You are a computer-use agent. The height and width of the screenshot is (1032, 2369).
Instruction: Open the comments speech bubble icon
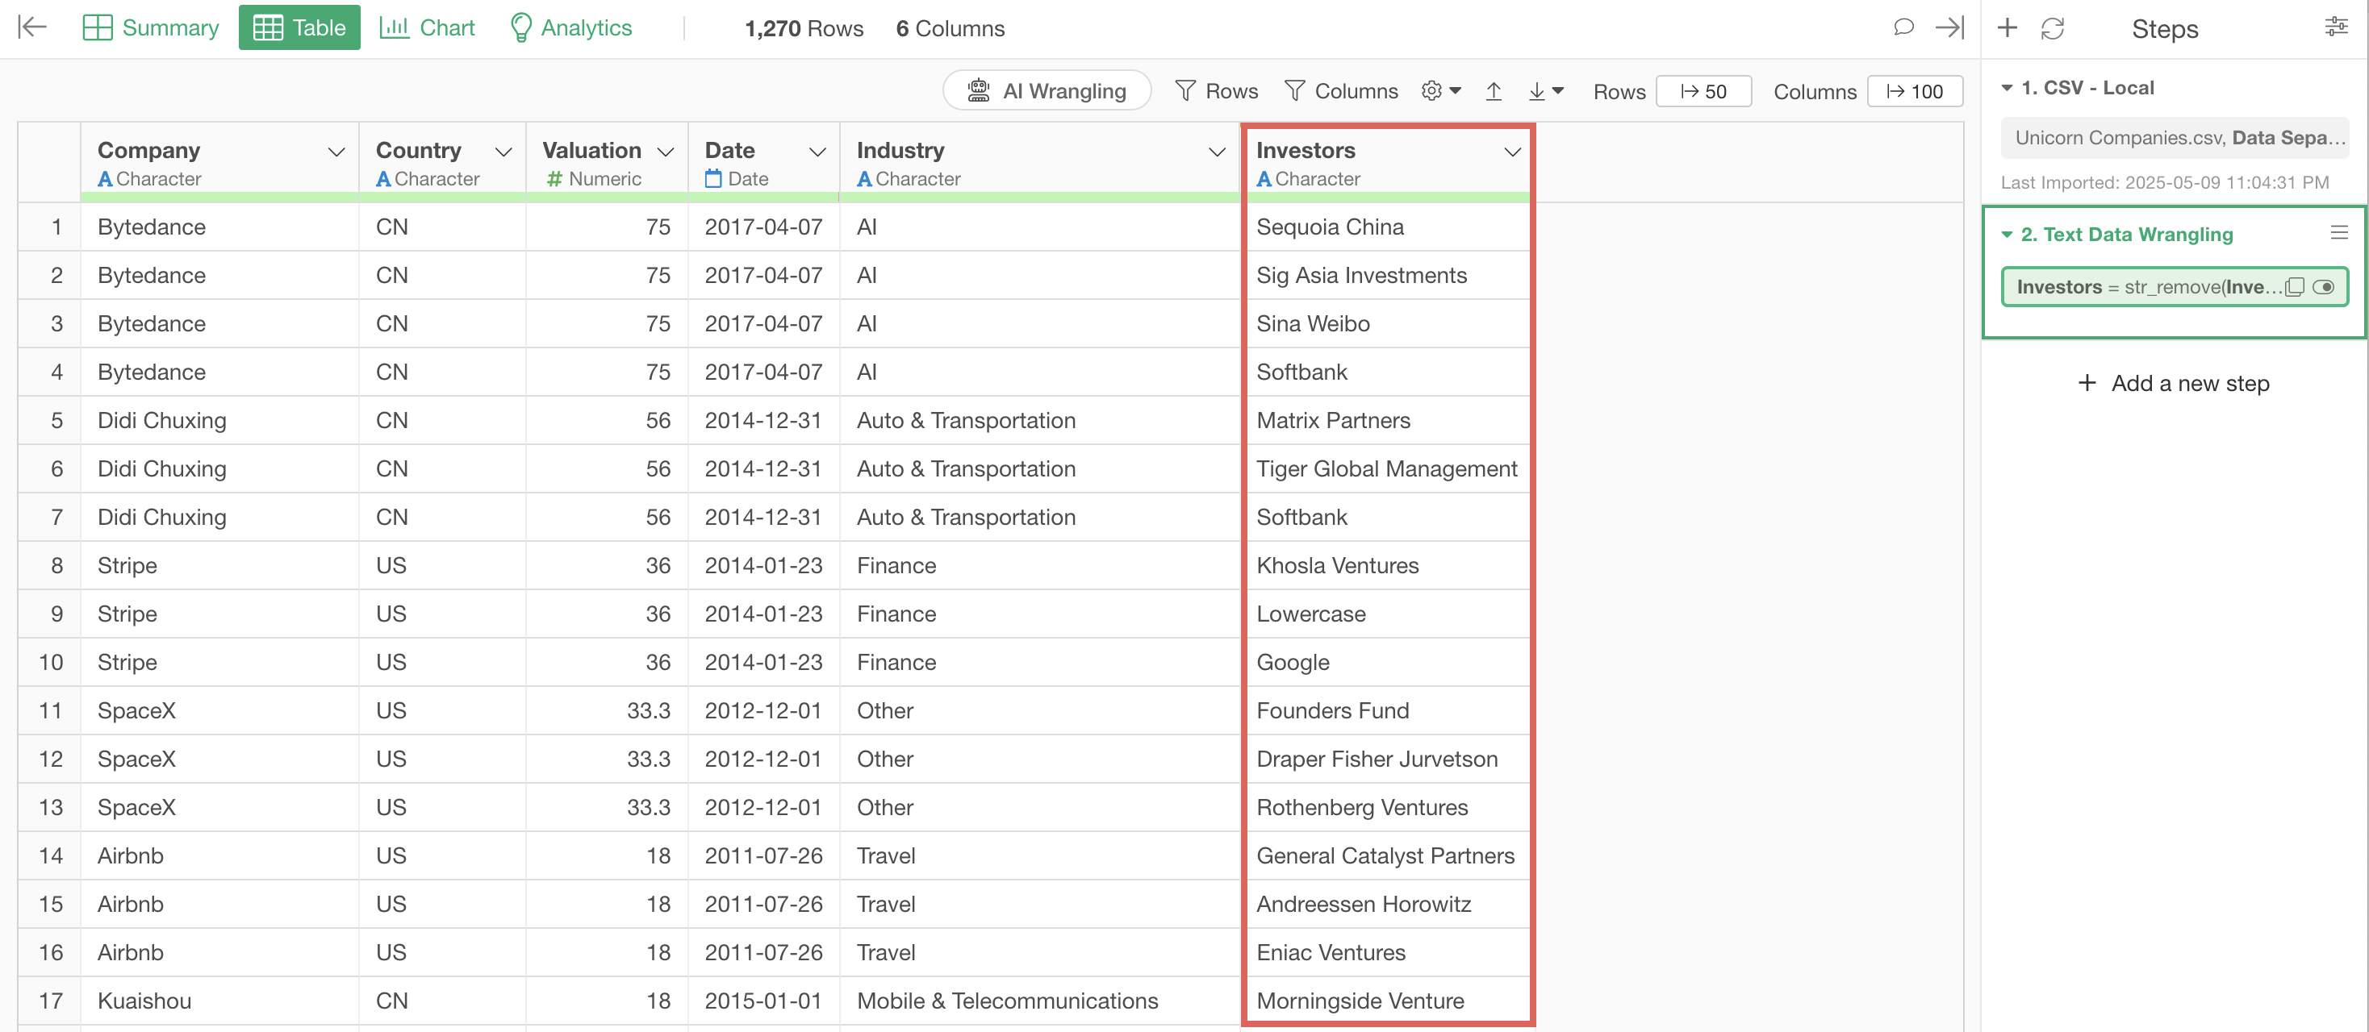1903,27
